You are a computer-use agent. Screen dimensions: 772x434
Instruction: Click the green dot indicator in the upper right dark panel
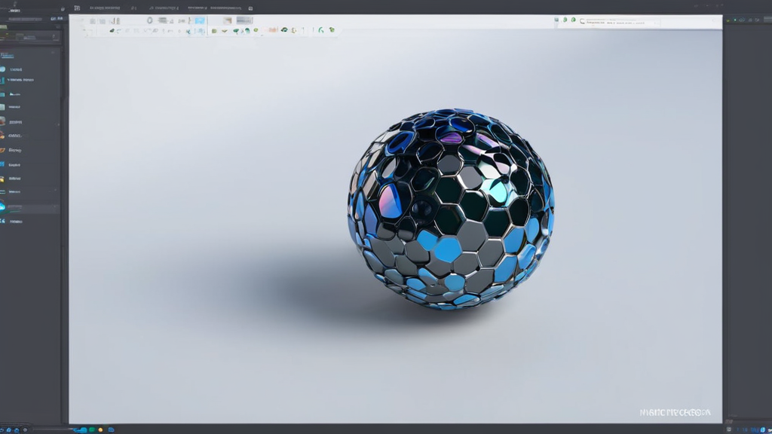(735, 20)
